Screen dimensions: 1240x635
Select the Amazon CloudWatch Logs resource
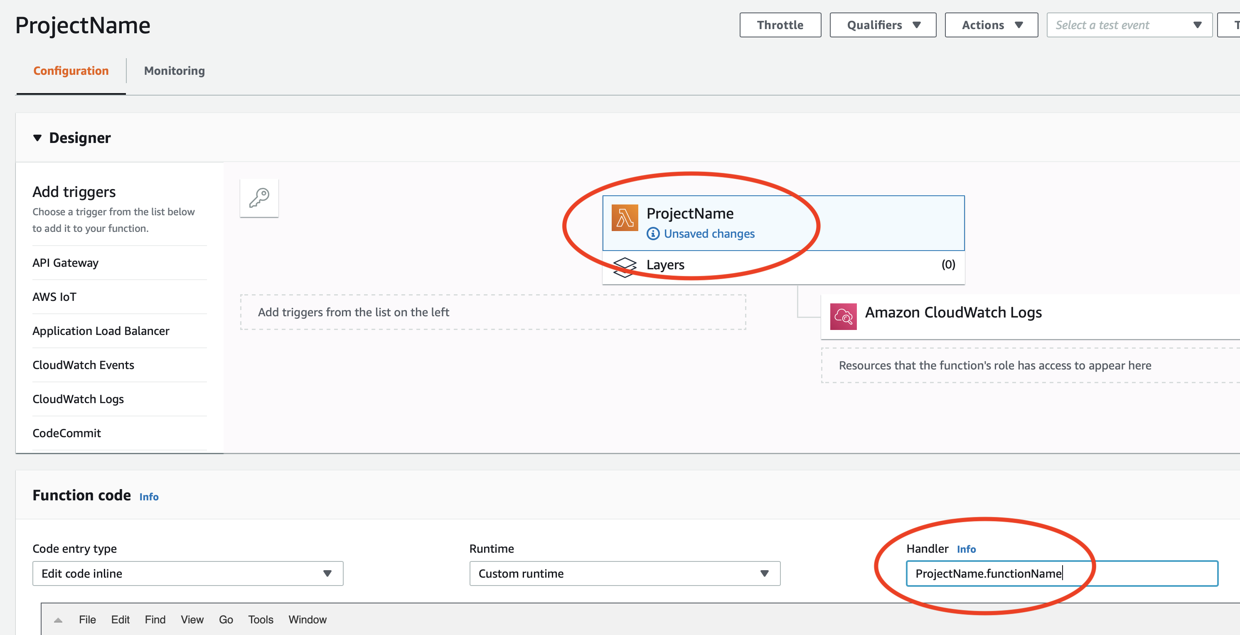(1030, 316)
